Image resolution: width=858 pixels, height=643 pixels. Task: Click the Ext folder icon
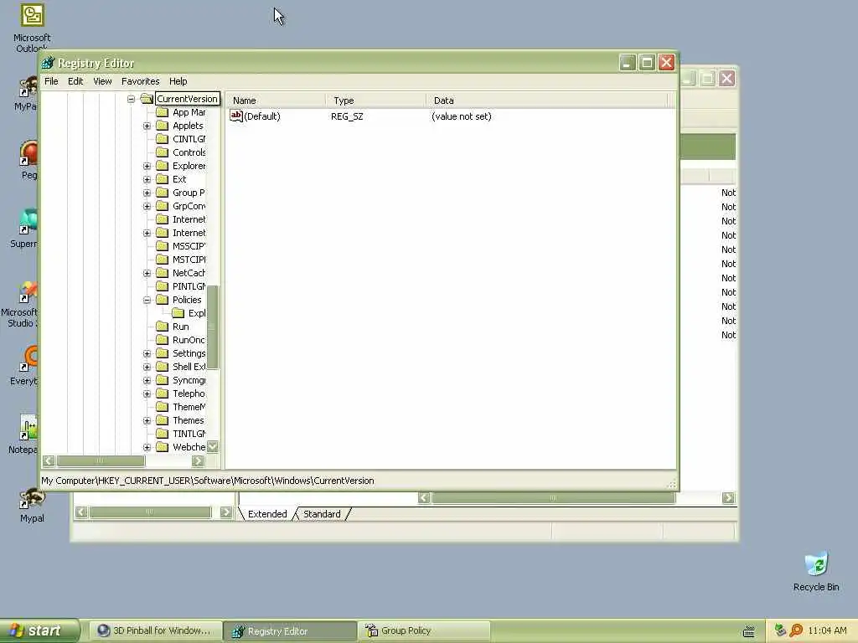pyautogui.click(x=162, y=179)
